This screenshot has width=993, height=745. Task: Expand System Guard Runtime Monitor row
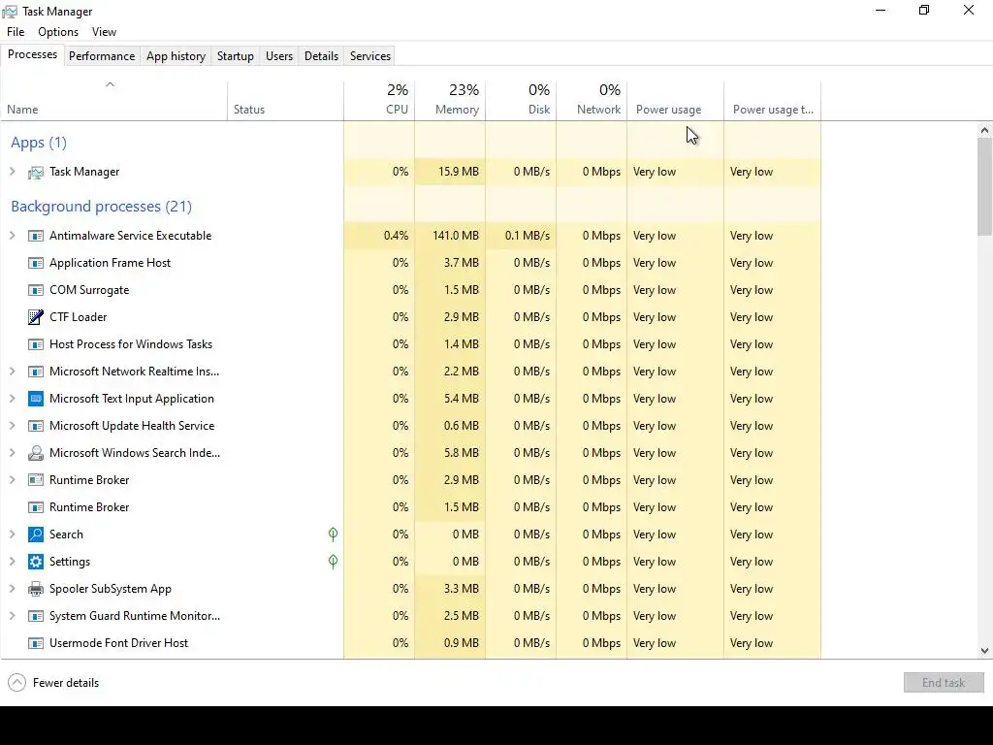(x=12, y=615)
